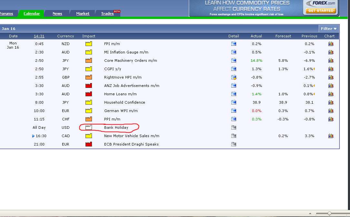
Task: Click the Forecast column header
Action: point(283,36)
